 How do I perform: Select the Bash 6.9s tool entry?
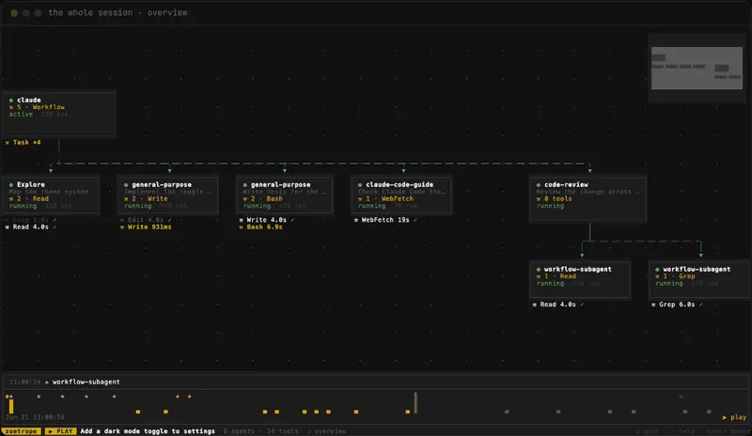[261, 226]
